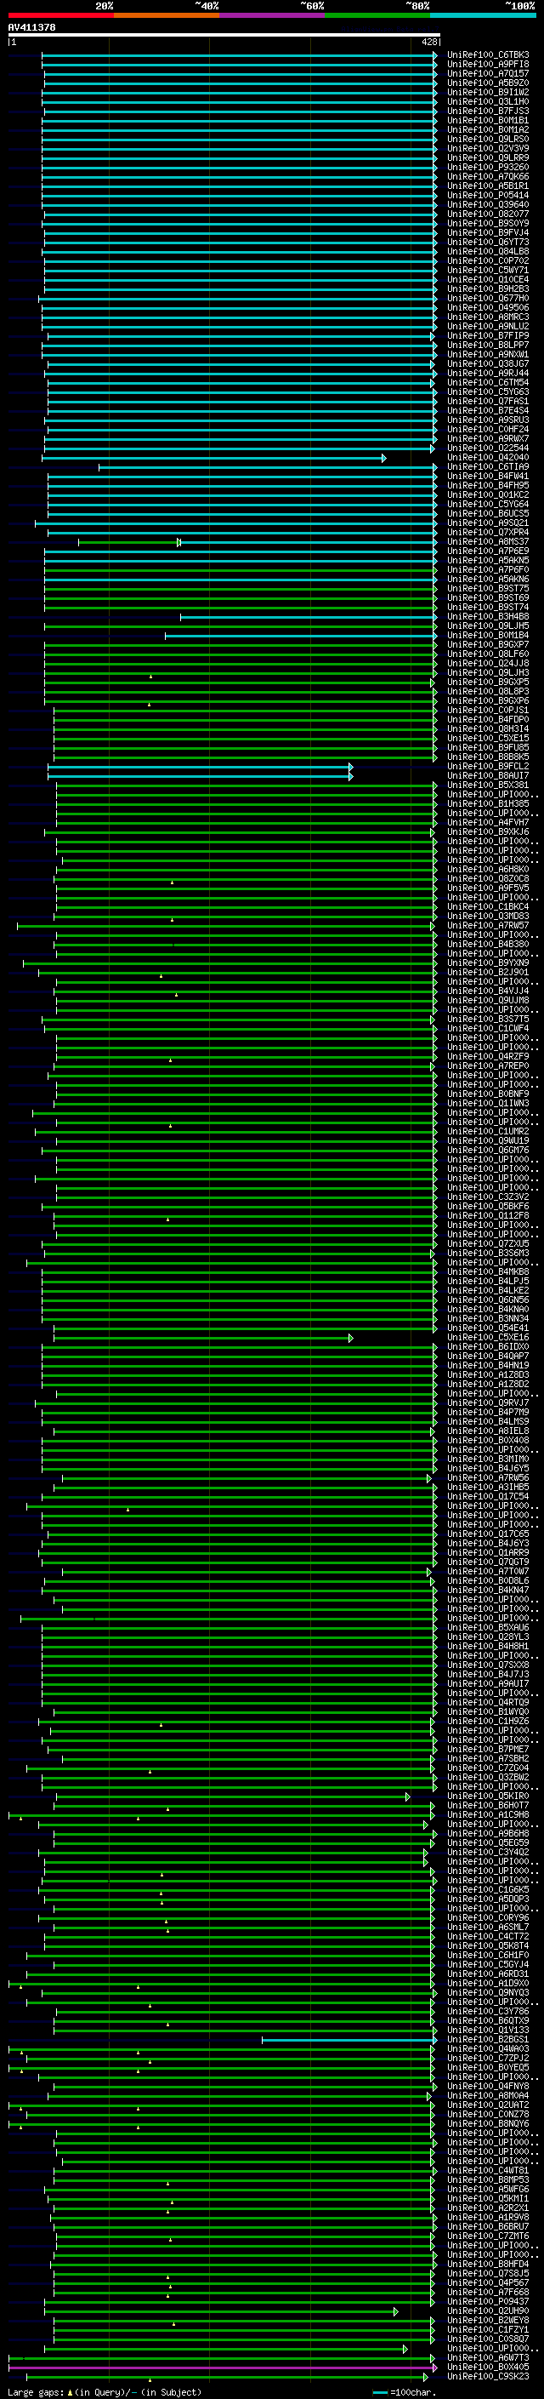Select hit UniRef100_B5X381
544x2399 pixels.
coord(488,785)
